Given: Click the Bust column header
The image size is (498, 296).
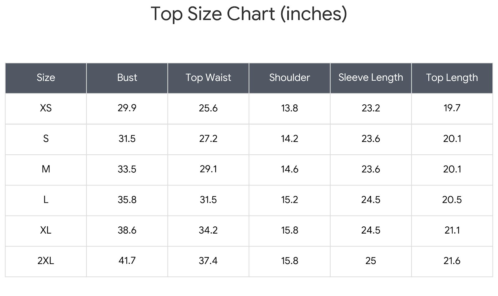Looking at the screenshot, I should (x=127, y=78).
